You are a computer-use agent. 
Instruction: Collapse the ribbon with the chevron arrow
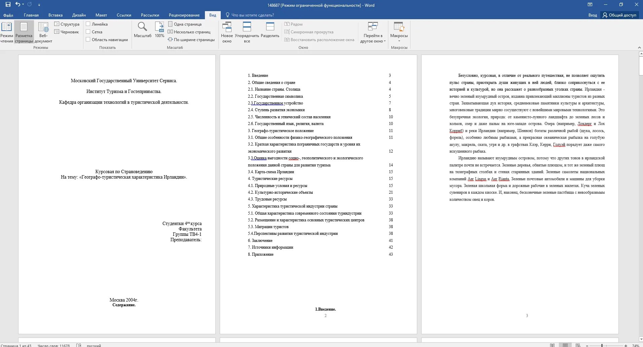[x=639, y=48]
